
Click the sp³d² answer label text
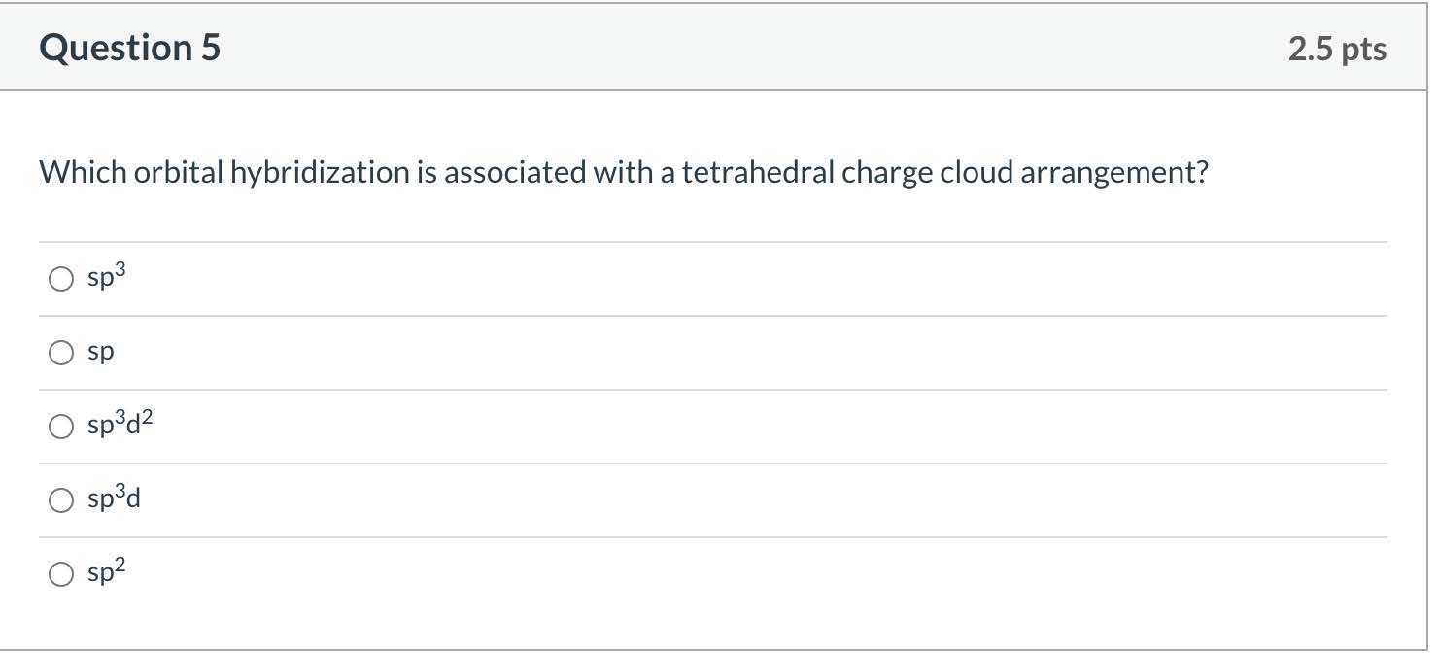120,426
